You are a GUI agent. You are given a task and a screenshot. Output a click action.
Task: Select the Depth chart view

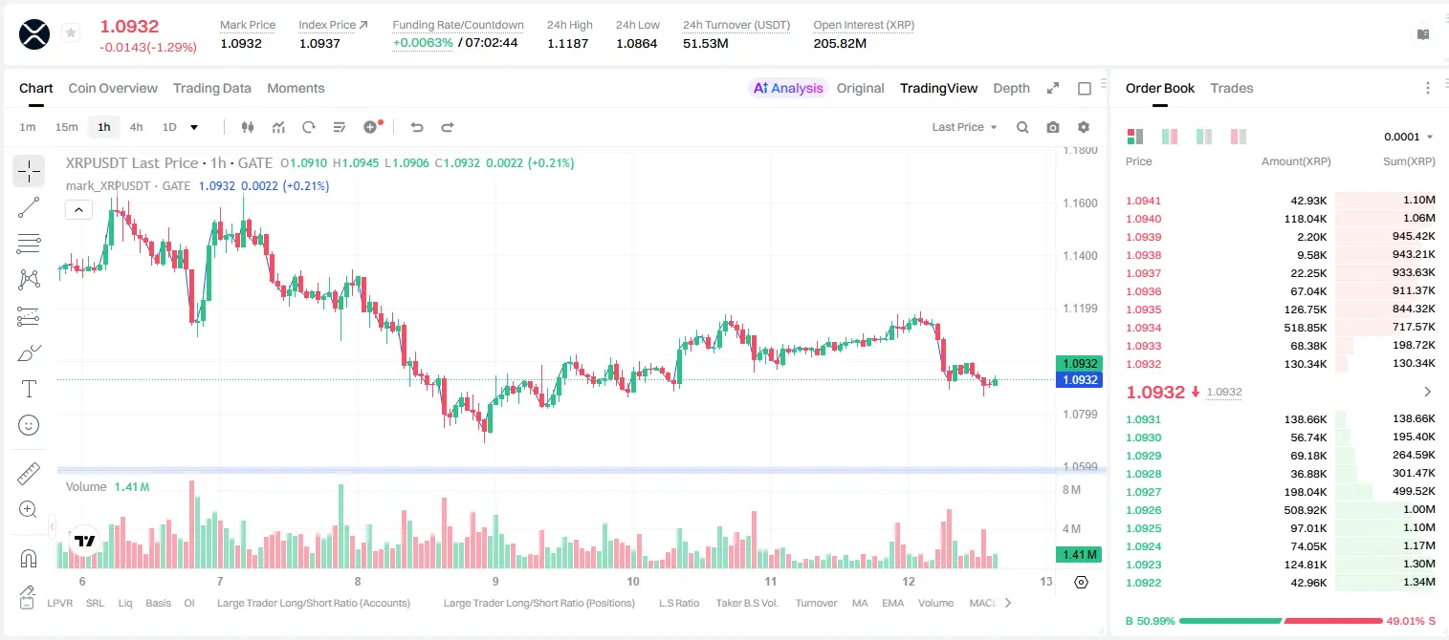pos(1011,88)
